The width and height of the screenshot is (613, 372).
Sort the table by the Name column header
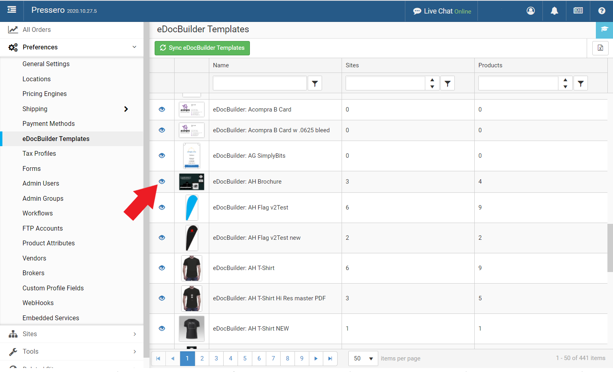[x=221, y=65]
